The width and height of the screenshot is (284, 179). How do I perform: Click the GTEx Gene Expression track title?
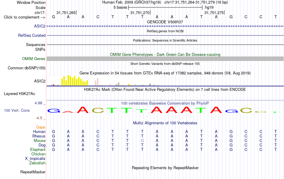pos(165,73)
